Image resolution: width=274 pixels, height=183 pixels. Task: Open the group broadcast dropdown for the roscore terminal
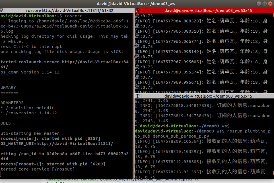coord(2,10)
